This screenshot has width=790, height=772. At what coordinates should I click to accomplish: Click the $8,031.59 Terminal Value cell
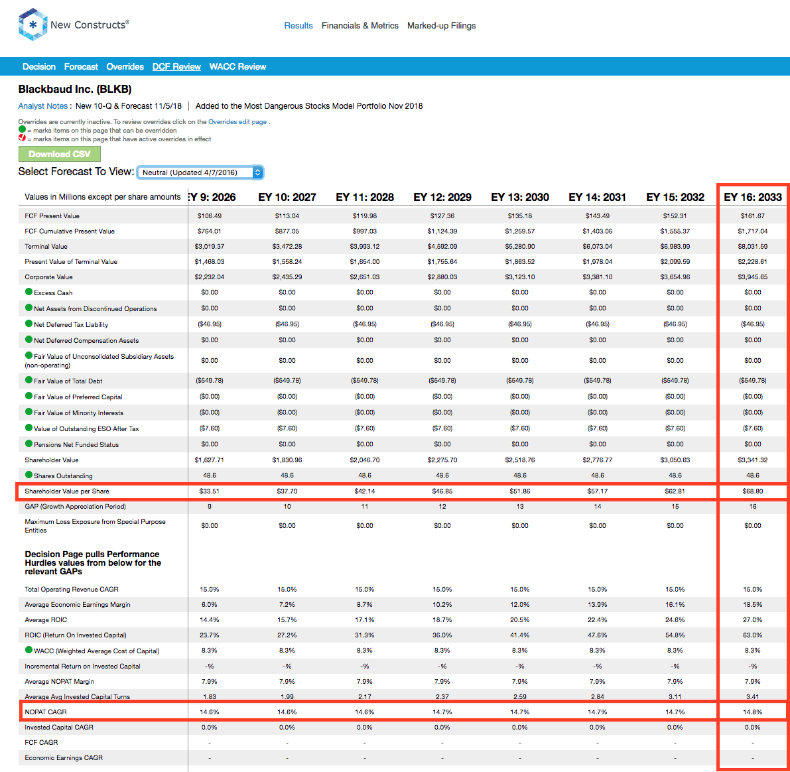coord(753,247)
